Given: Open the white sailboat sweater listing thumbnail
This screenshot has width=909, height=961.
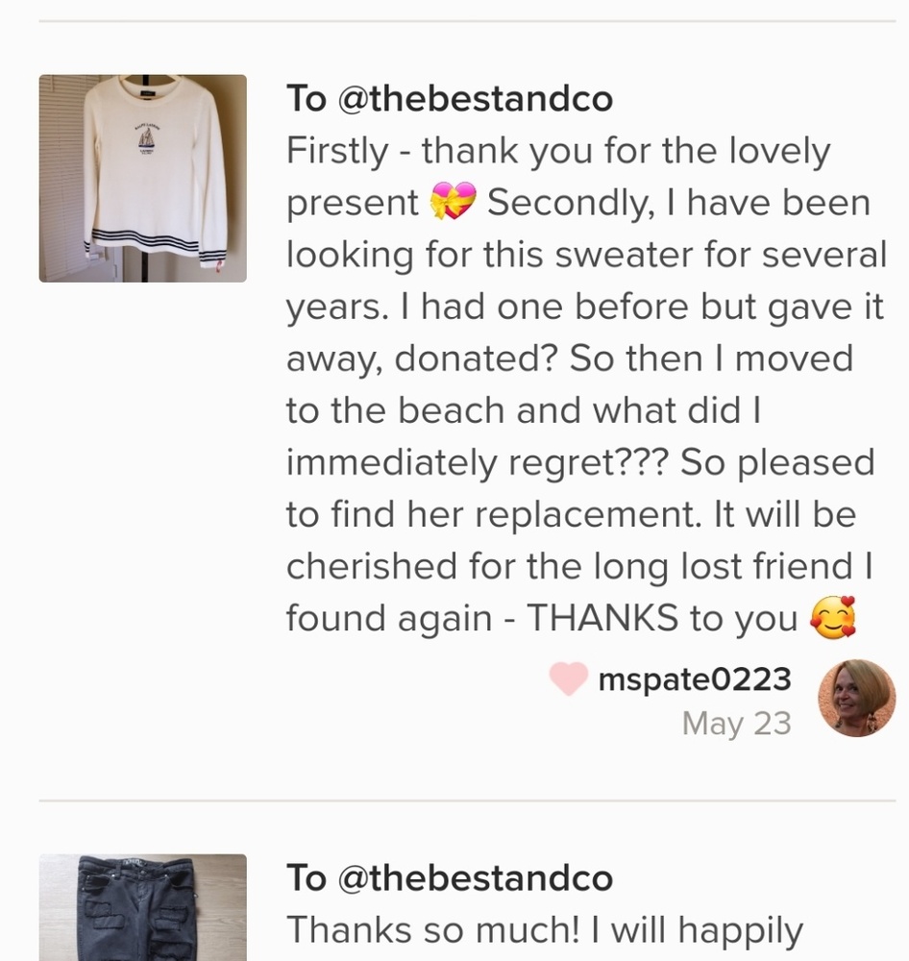Looking at the screenshot, I should pyautogui.click(x=143, y=179).
